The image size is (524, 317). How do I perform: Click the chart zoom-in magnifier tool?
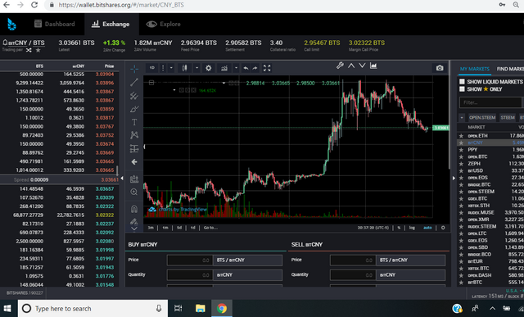tap(134, 192)
